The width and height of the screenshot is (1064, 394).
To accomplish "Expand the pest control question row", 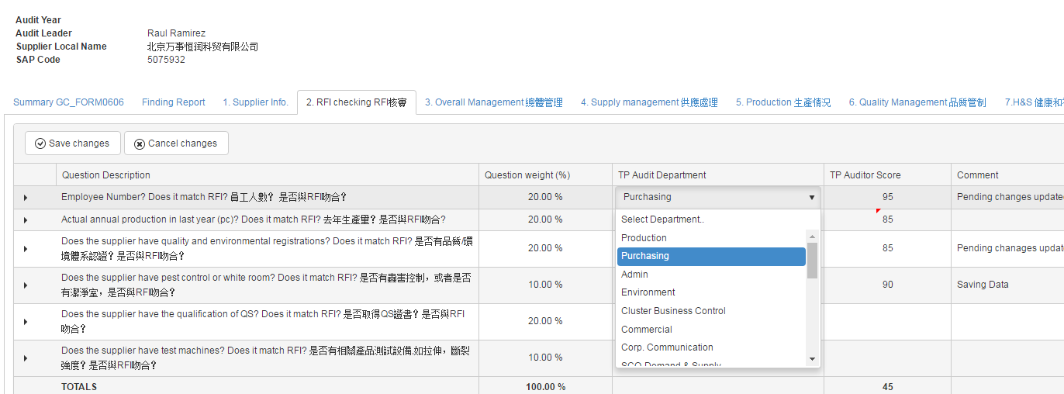I will pyautogui.click(x=26, y=285).
